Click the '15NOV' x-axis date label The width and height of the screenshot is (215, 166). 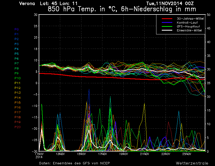click(81, 154)
